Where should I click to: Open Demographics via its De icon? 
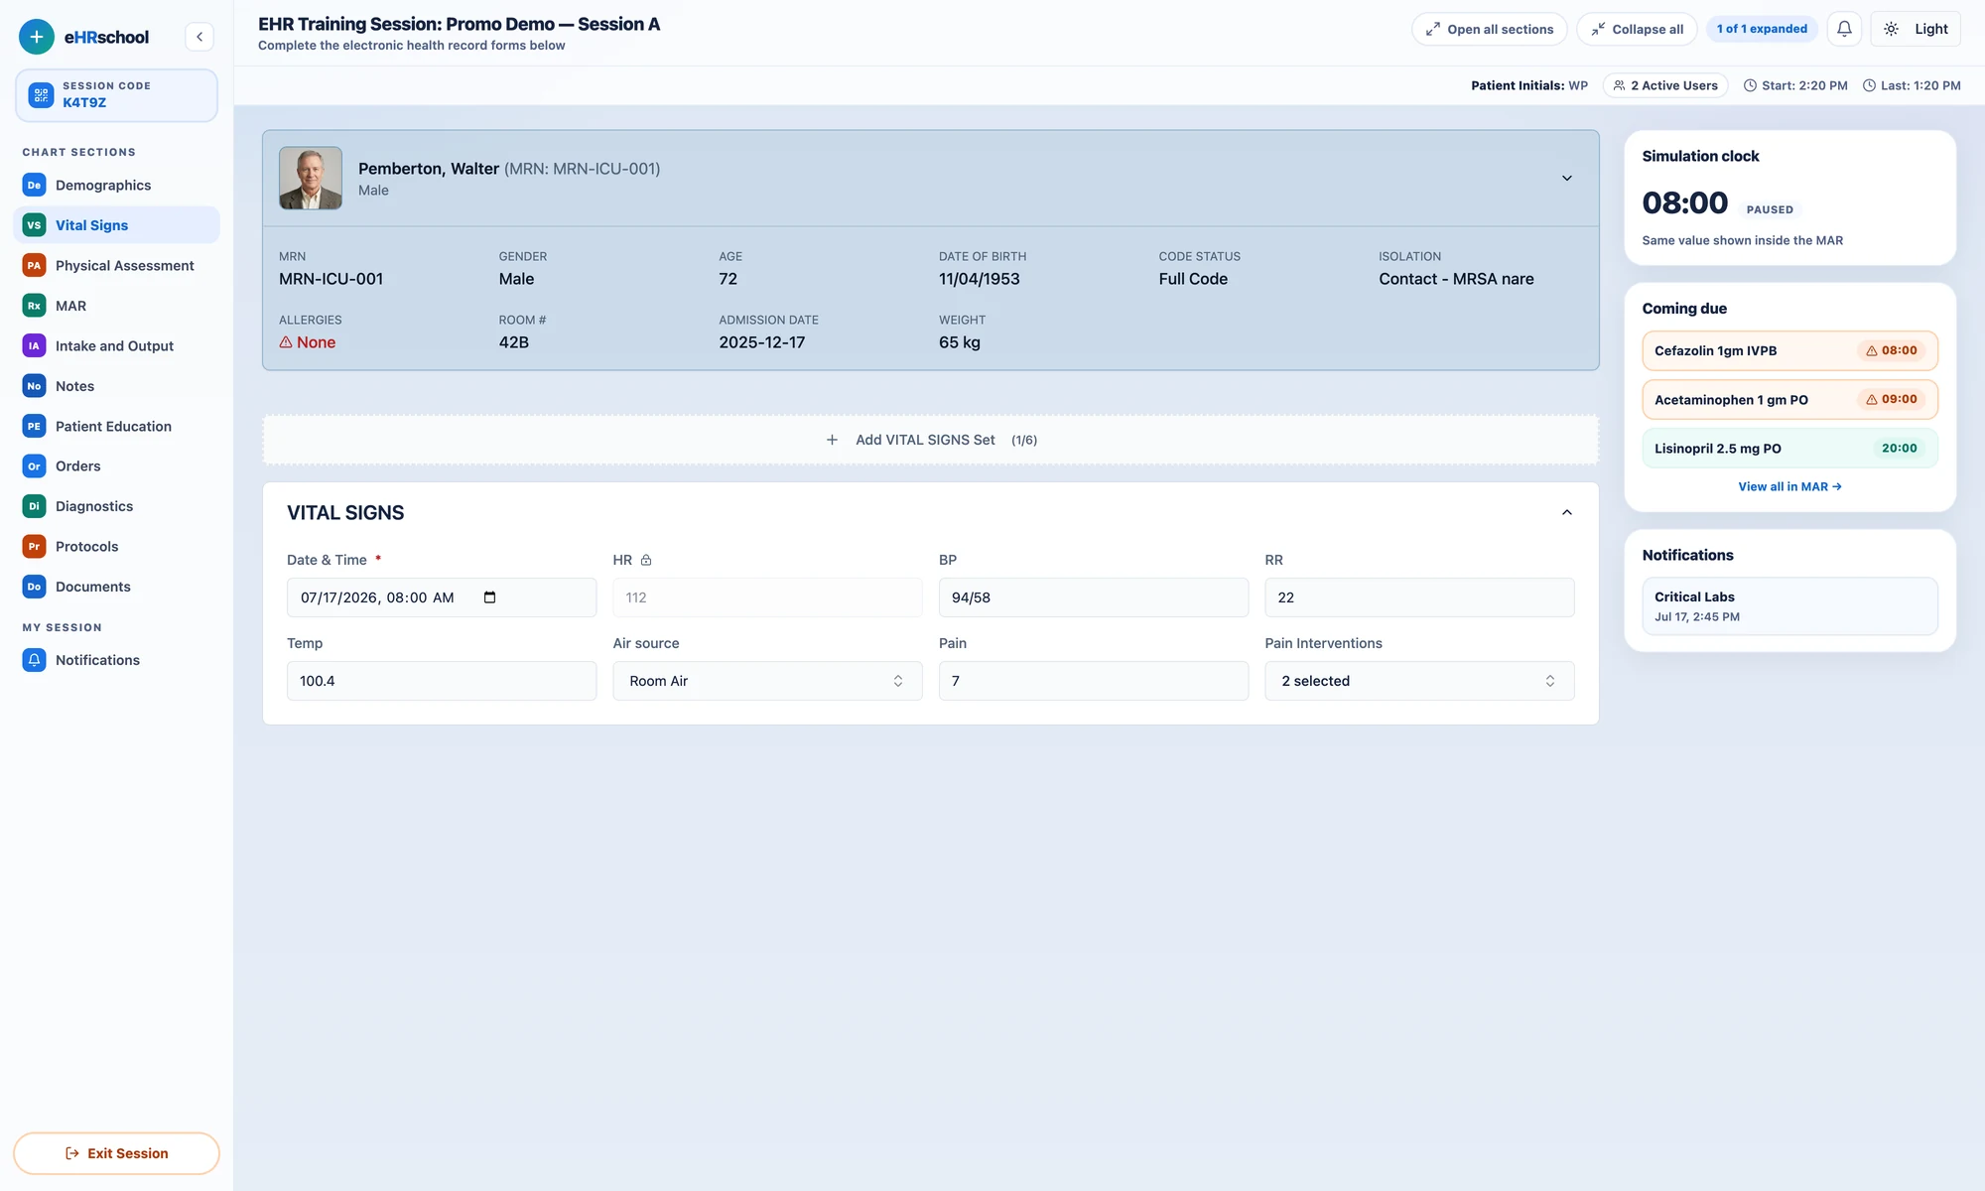34,185
